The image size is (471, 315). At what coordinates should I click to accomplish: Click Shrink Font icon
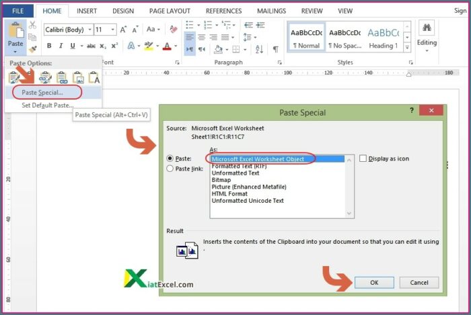135,30
